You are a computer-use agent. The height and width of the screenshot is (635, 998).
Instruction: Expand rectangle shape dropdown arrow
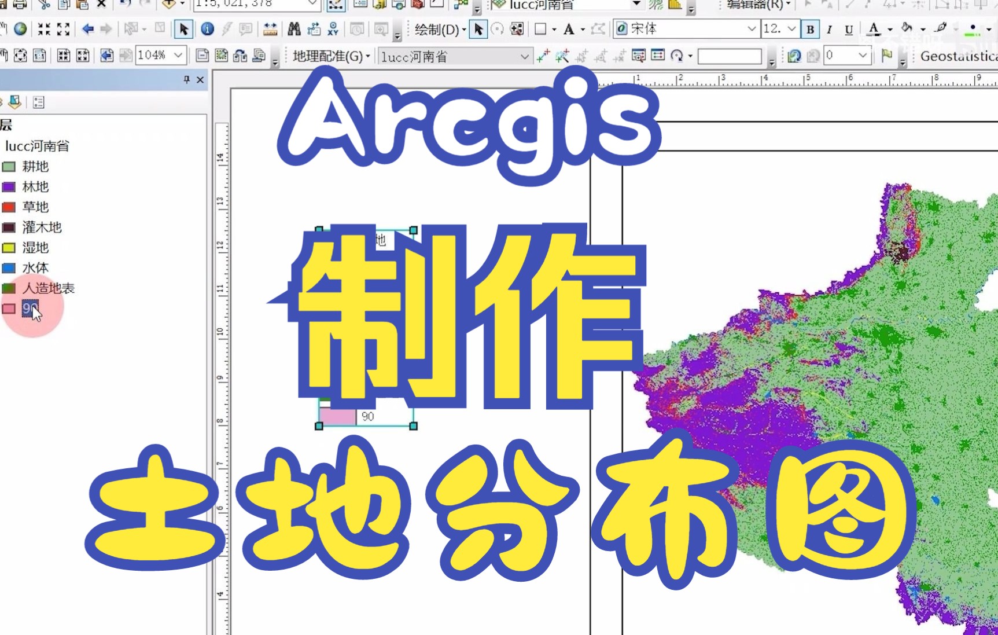click(554, 29)
